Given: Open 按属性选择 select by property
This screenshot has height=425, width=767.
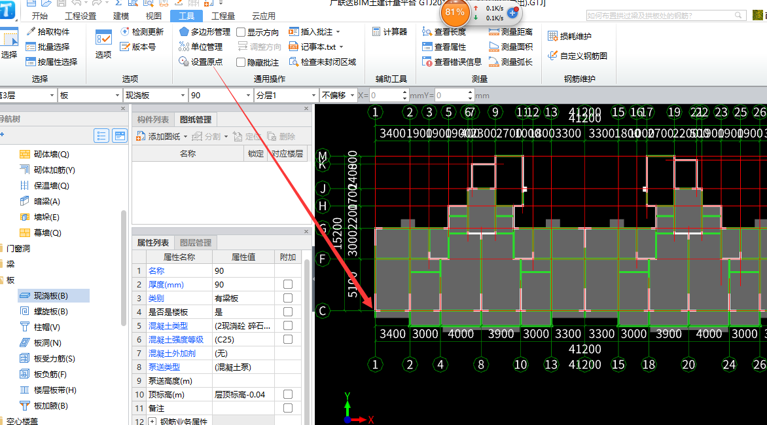Looking at the screenshot, I should point(51,62).
